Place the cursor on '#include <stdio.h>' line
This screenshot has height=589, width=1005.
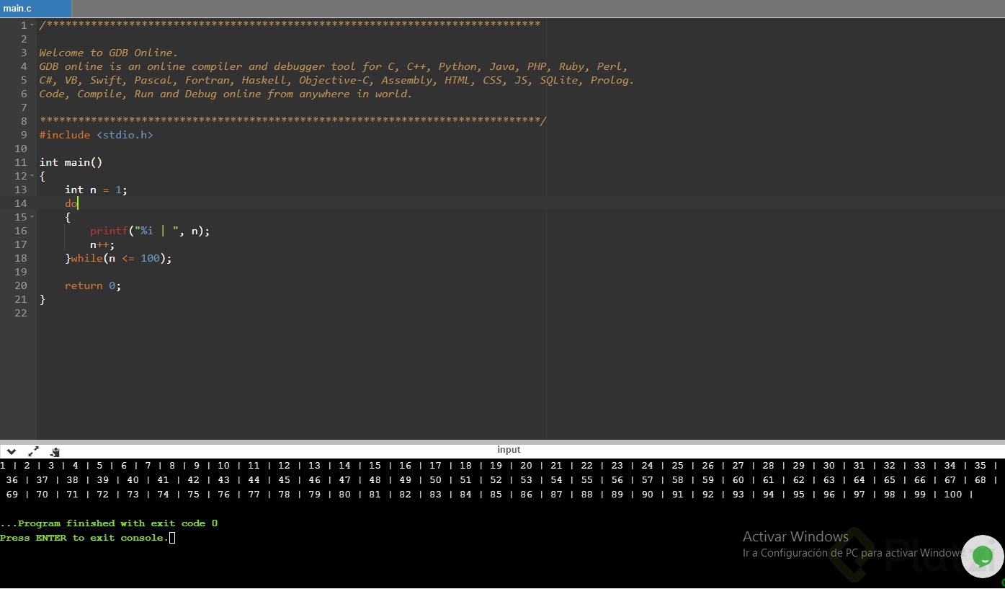pos(96,135)
